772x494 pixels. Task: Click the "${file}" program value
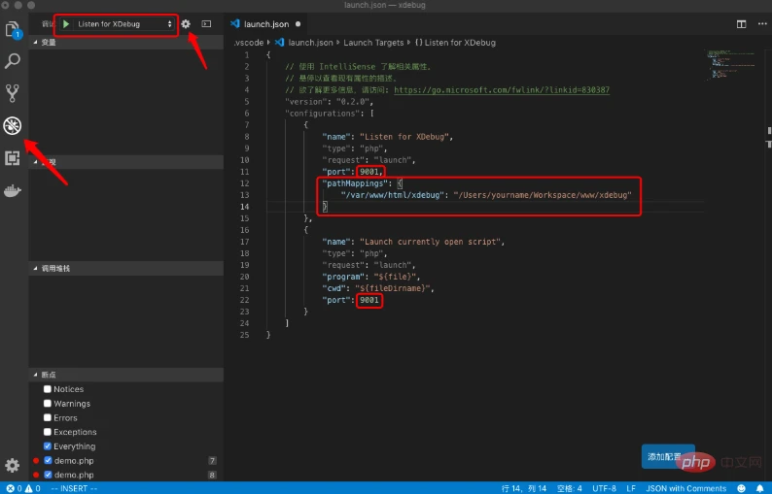[395, 277]
